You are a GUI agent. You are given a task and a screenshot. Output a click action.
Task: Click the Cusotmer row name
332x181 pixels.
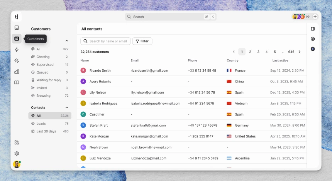(x=97, y=114)
